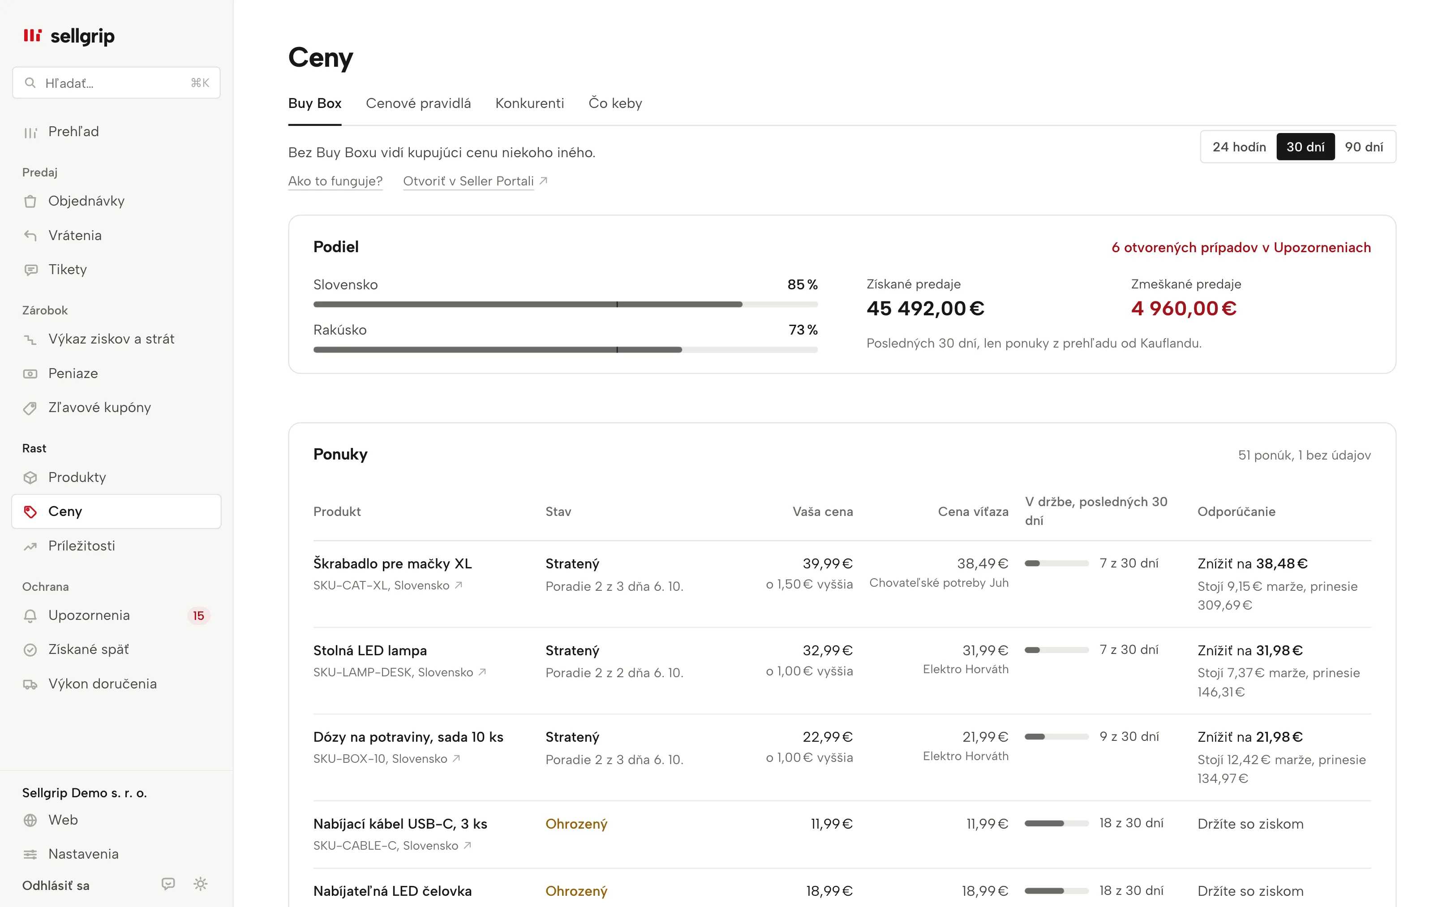Screen dimensions: 1451x907
Task: Open Objednávky via its bag icon
Action: click(30, 202)
